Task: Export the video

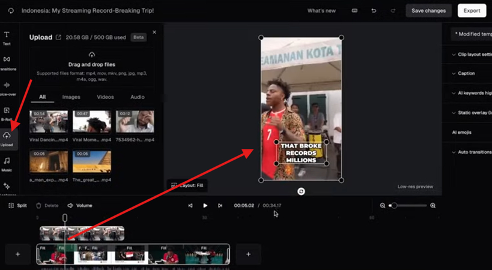Action: pyautogui.click(x=472, y=11)
